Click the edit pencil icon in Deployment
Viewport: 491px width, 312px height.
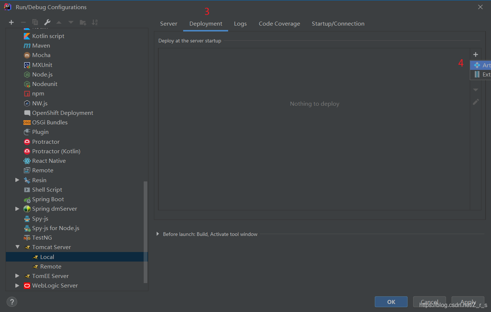click(475, 102)
